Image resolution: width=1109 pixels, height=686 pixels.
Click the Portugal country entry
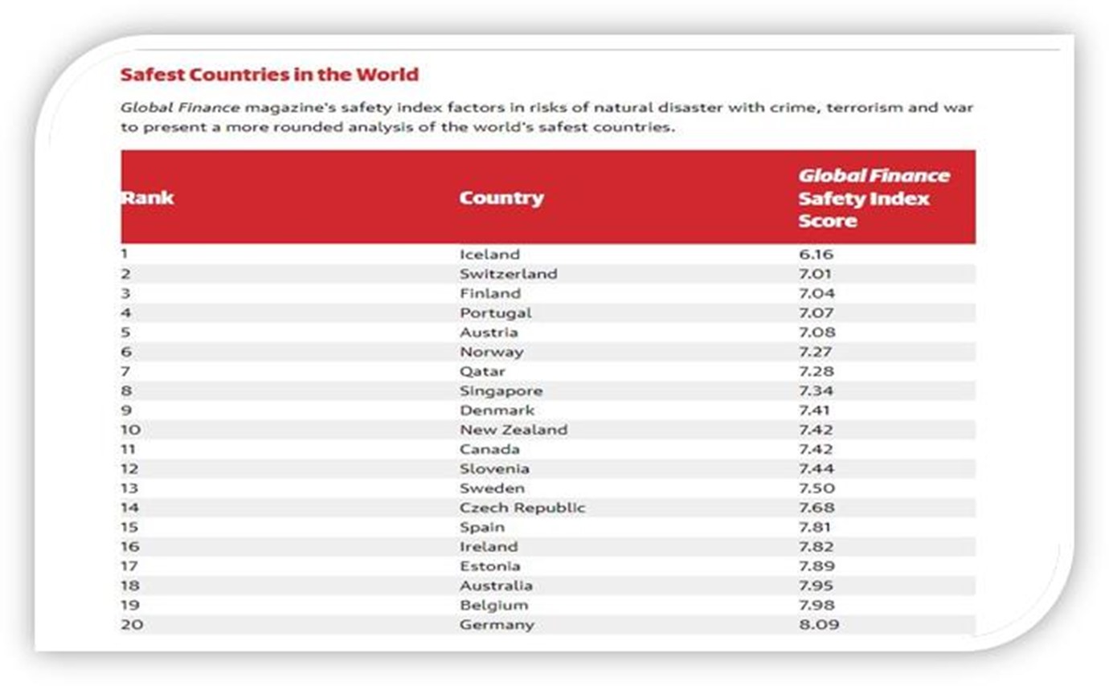[x=495, y=312]
